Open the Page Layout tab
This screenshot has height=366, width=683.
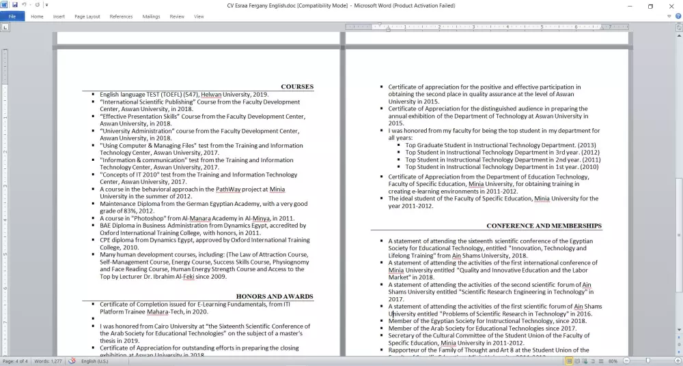pyautogui.click(x=87, y=16)
